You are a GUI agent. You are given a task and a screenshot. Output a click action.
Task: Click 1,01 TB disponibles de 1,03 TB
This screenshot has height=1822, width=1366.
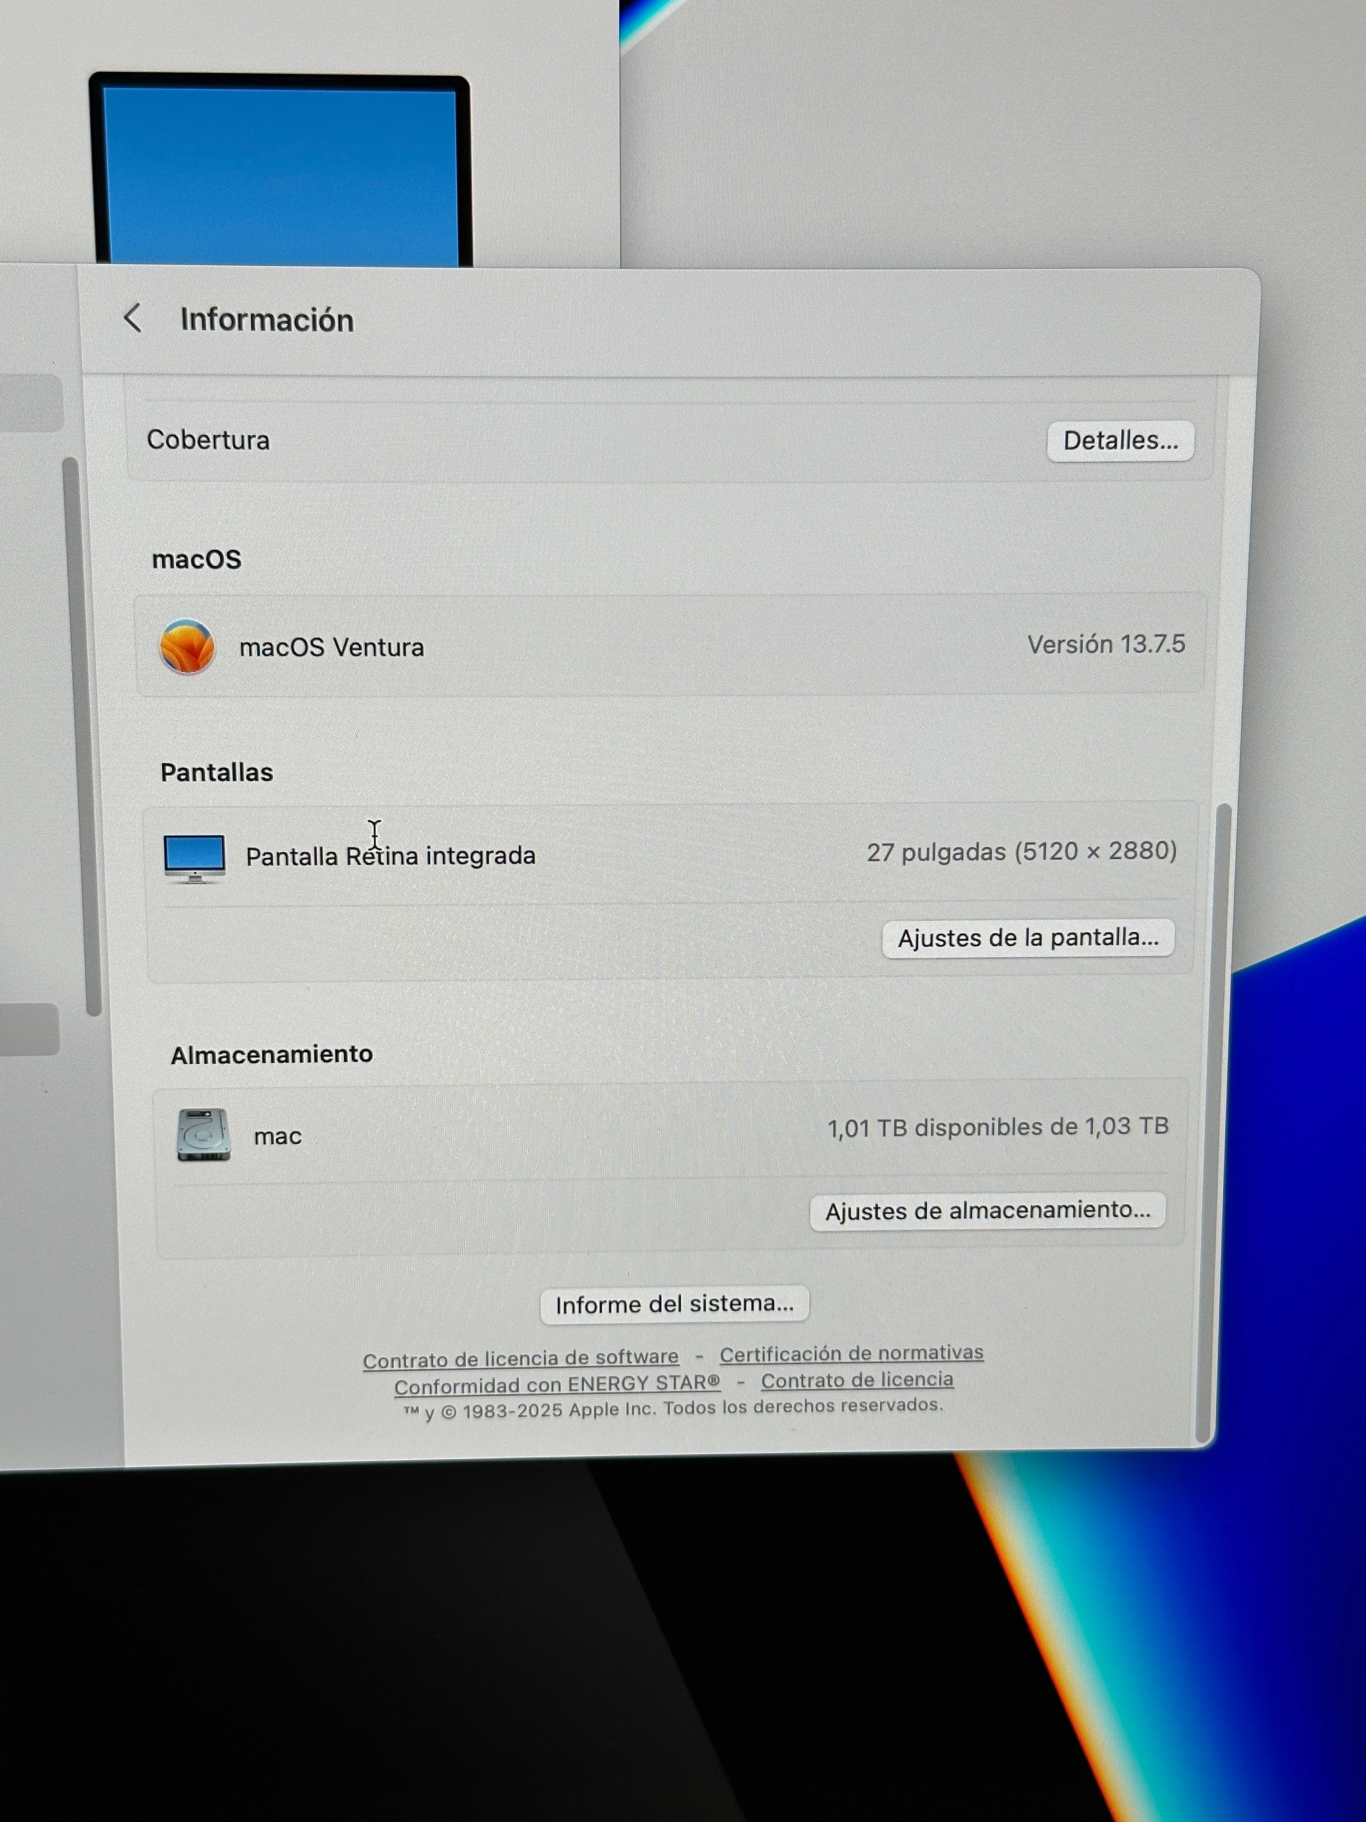pos(998,1127)
